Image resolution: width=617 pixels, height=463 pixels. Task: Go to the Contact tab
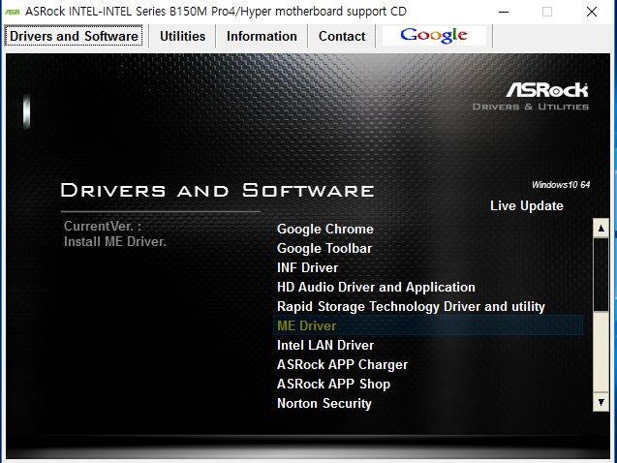(x=342, y=36)
